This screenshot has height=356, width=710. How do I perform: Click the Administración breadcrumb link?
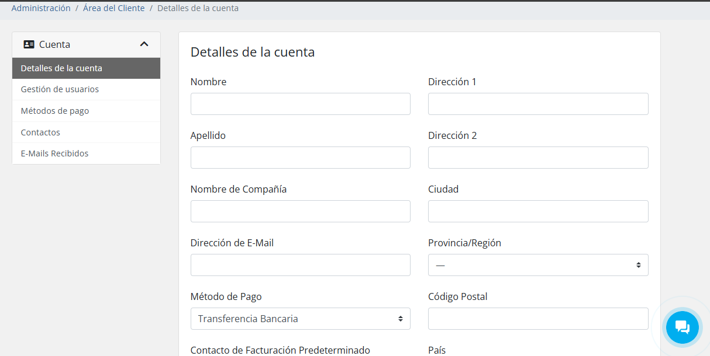tap(41, 8)
